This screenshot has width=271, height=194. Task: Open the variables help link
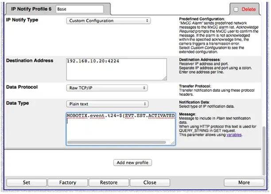[x=234, y=135]
